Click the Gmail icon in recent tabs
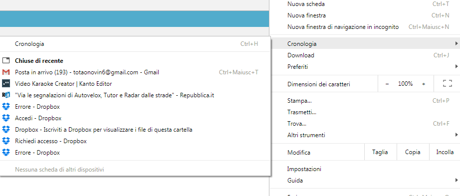This screenshot has height=196, width=460. click(6, 72)
